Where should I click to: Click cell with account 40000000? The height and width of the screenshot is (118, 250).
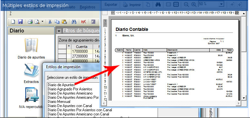pyautogui.click(x=82, y=61)
